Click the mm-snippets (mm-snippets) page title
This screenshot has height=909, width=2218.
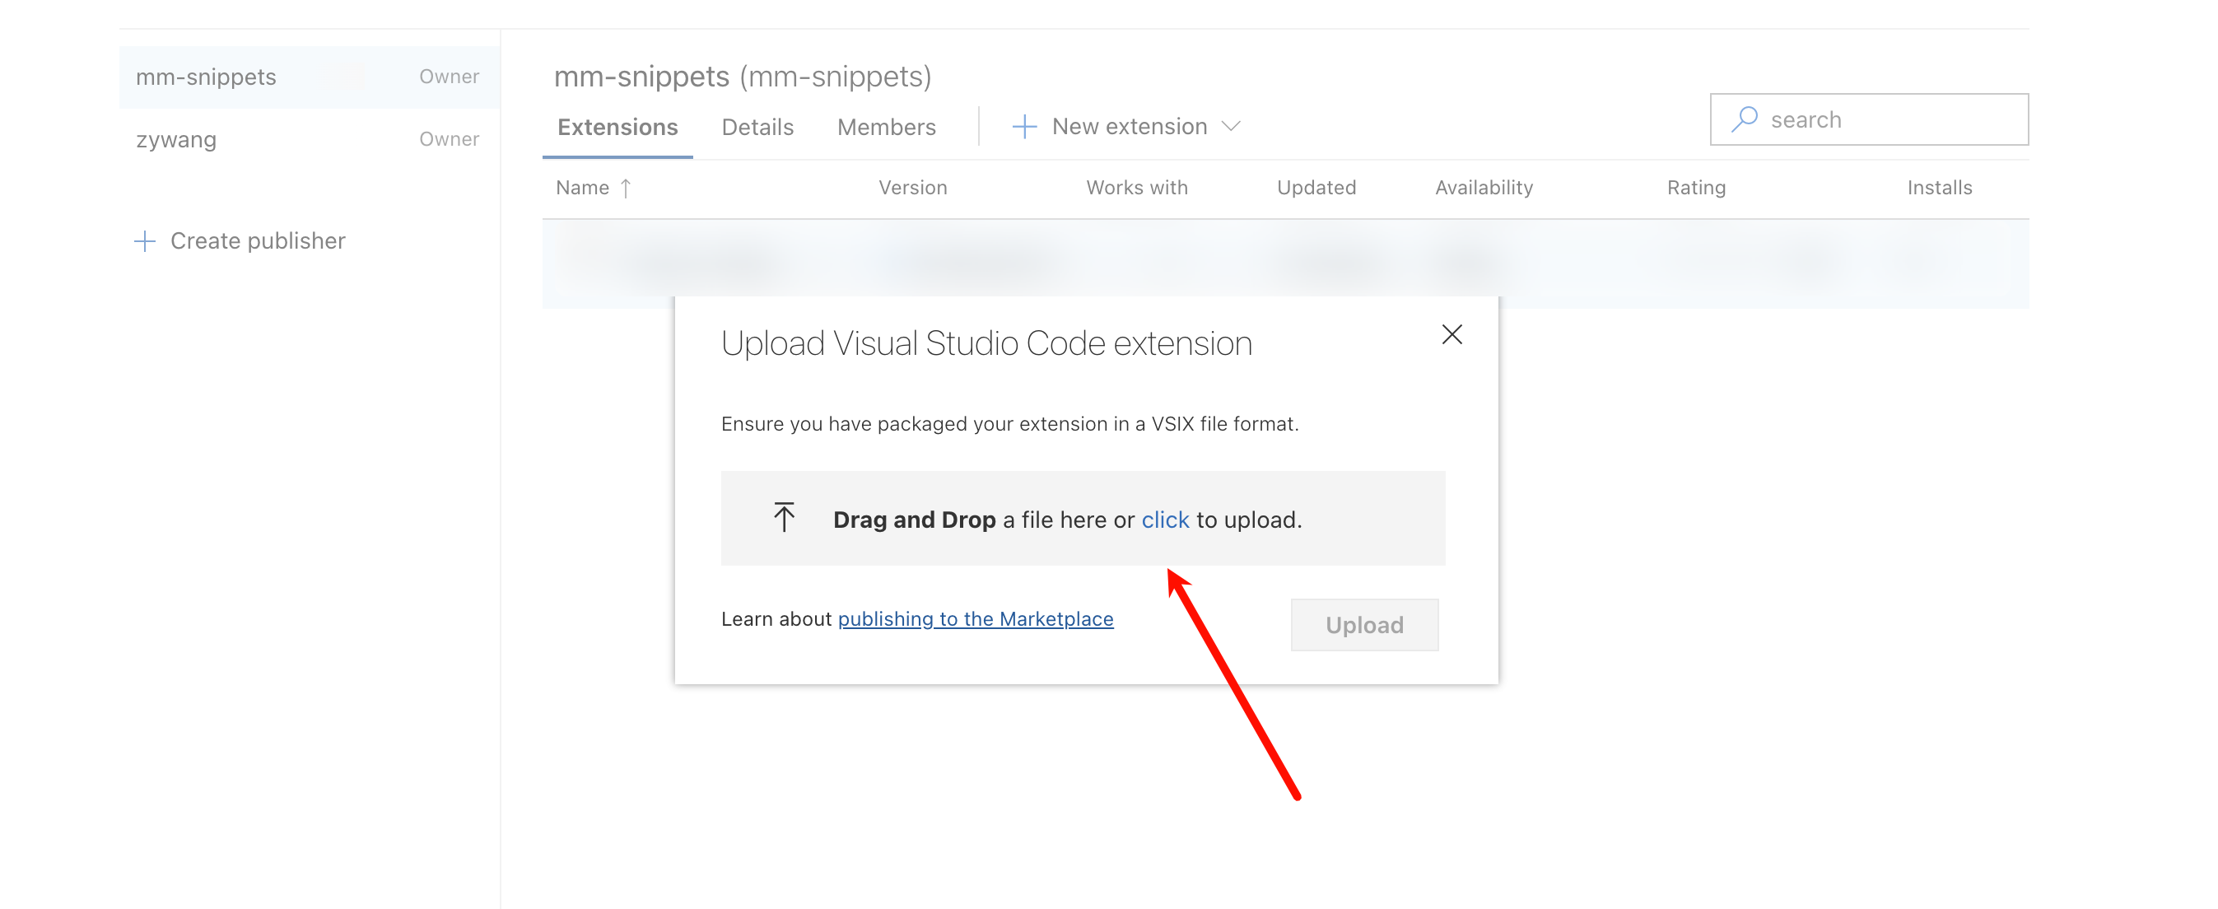point(742,77)
